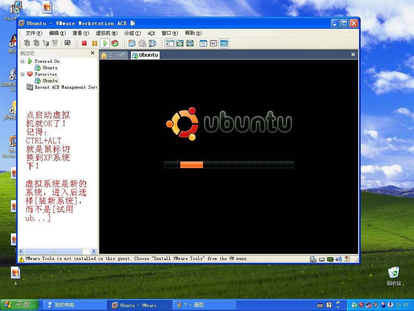Viewport: 414px width, 311px height.
Task: Open the 开始 Start menu
Action: (x=19, y=305)
